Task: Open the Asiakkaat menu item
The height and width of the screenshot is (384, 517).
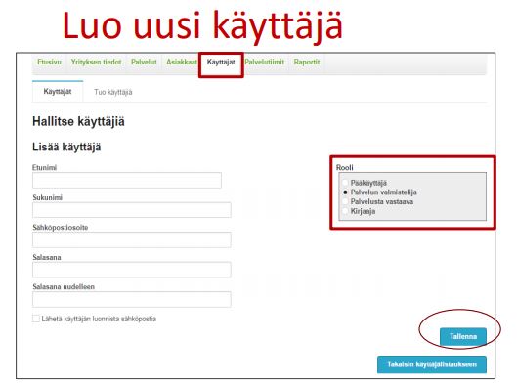Action: 182,62
